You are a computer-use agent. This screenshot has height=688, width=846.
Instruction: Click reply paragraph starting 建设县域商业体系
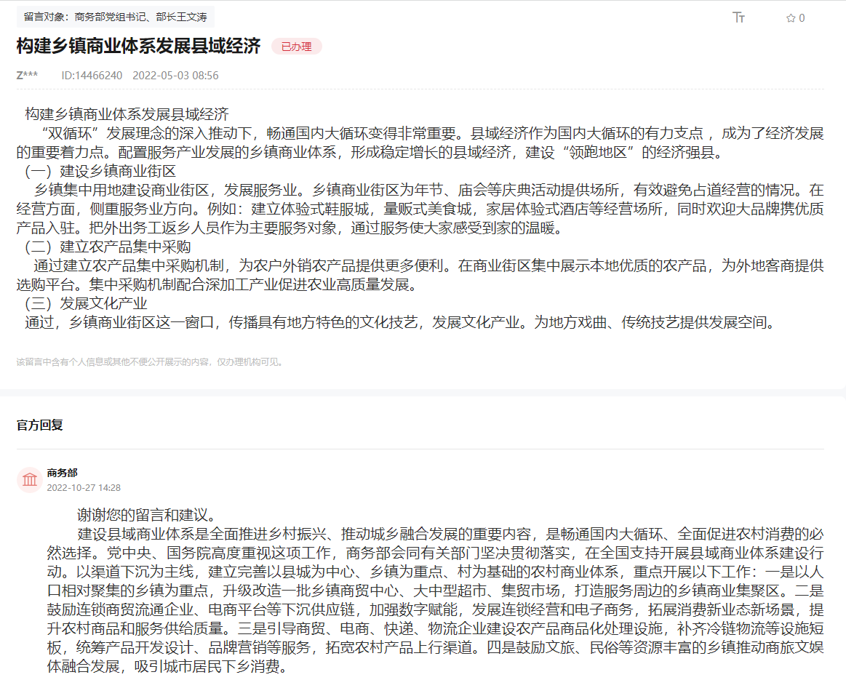point(436,591)
